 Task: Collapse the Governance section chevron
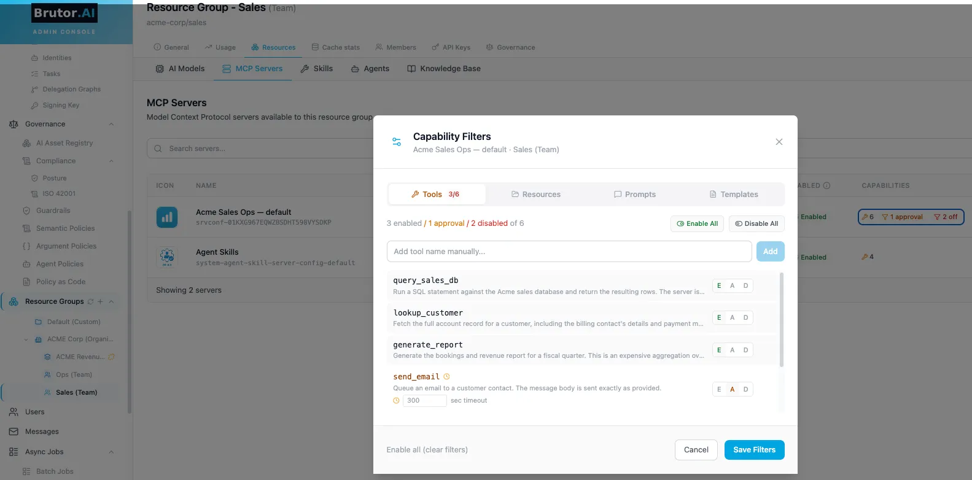(111, 124)
